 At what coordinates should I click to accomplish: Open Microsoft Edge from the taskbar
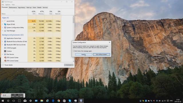coord(53,101)
